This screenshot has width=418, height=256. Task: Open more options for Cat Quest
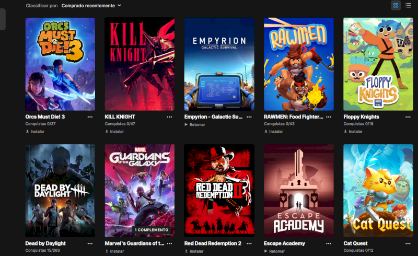[408, 243]
